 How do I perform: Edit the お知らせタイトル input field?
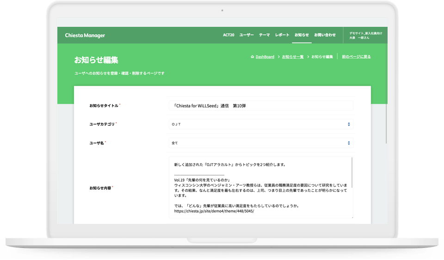261,105
